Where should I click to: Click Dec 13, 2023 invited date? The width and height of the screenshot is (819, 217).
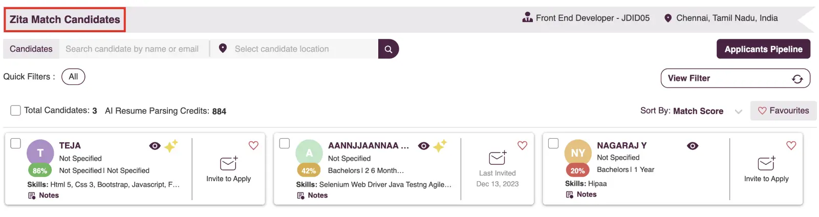(498, 184)
